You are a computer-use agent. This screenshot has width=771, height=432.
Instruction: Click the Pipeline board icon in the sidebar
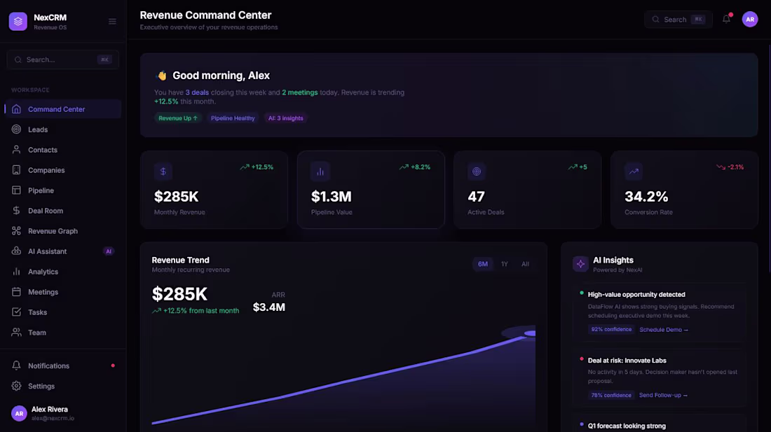pyautogui.click(x=16, y=190)
